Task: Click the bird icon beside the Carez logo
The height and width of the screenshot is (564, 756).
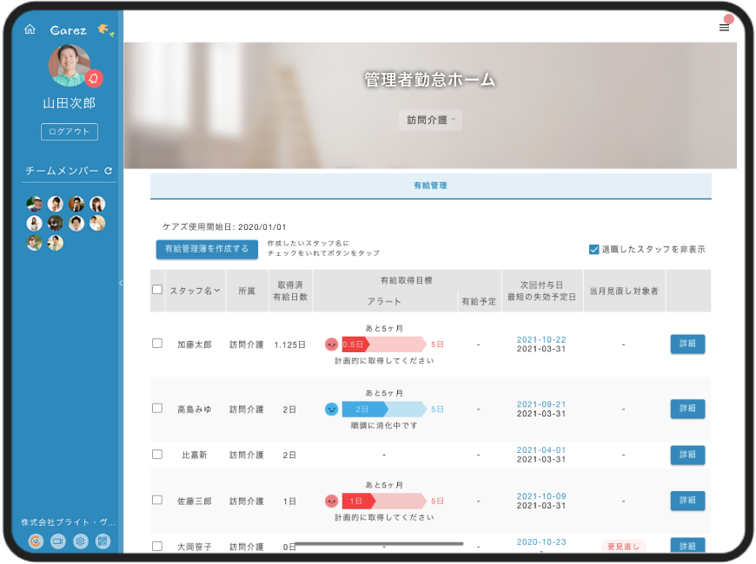Action: tap(104, 28)
